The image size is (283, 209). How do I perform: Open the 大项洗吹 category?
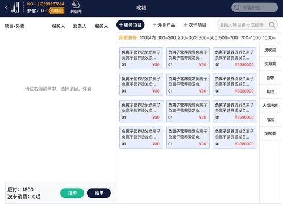pyautogui.click(x=270, y=106)
